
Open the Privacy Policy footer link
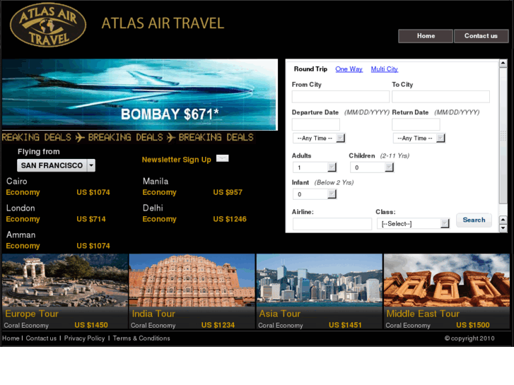(84, 338)
